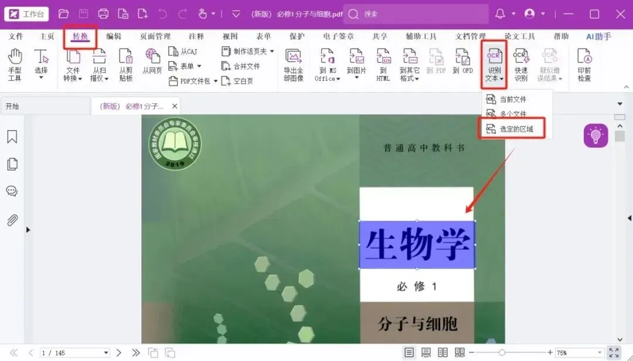Insert a blank page (空白页)
Viewport: 633px width, 361px height.
click(237, 81)
